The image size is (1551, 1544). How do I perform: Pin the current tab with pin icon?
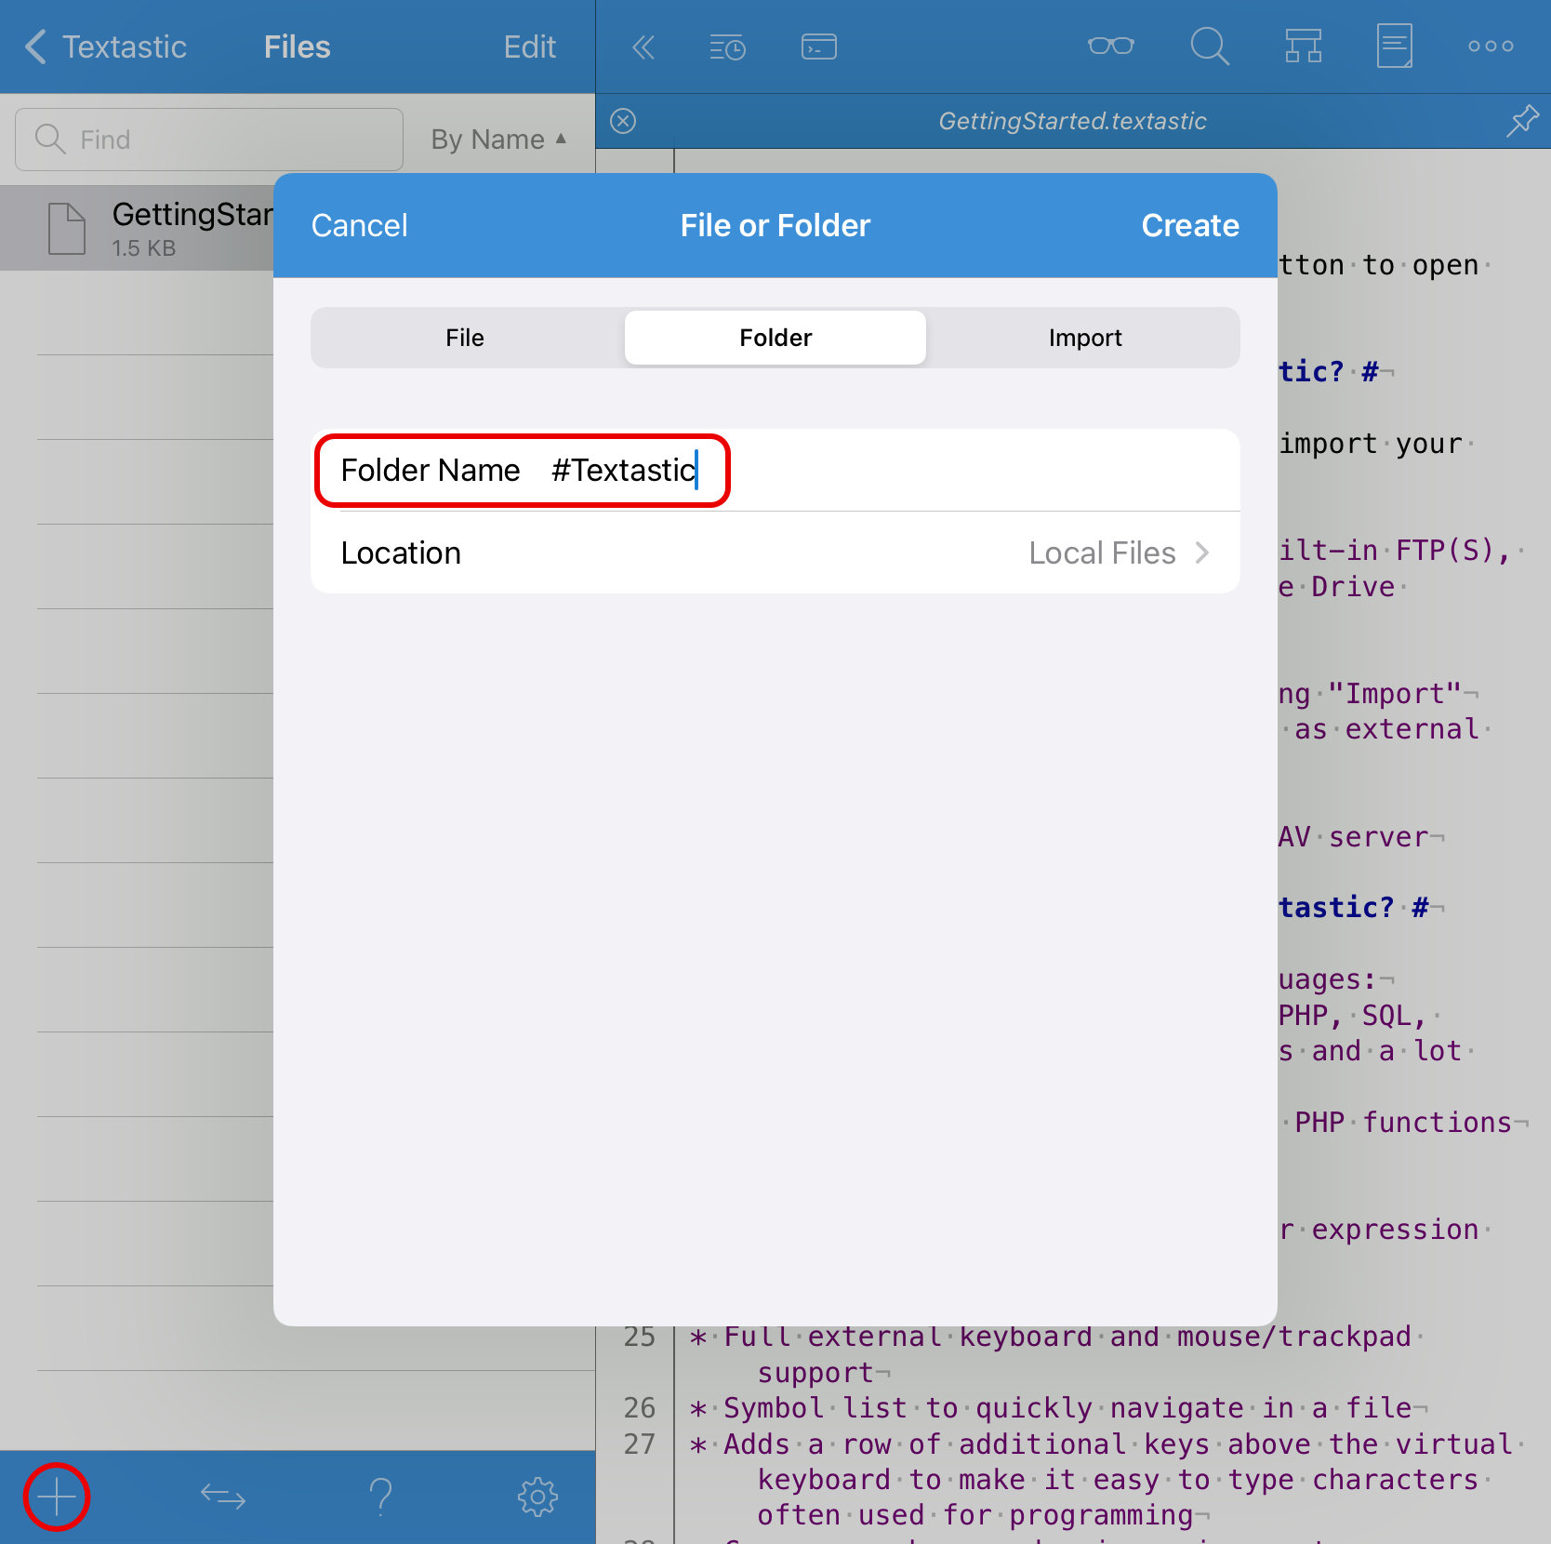pyautogui.click(x=1522, y=121)
